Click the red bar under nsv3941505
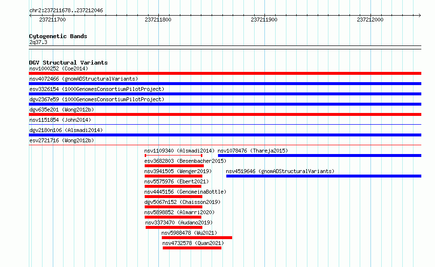 174,176
